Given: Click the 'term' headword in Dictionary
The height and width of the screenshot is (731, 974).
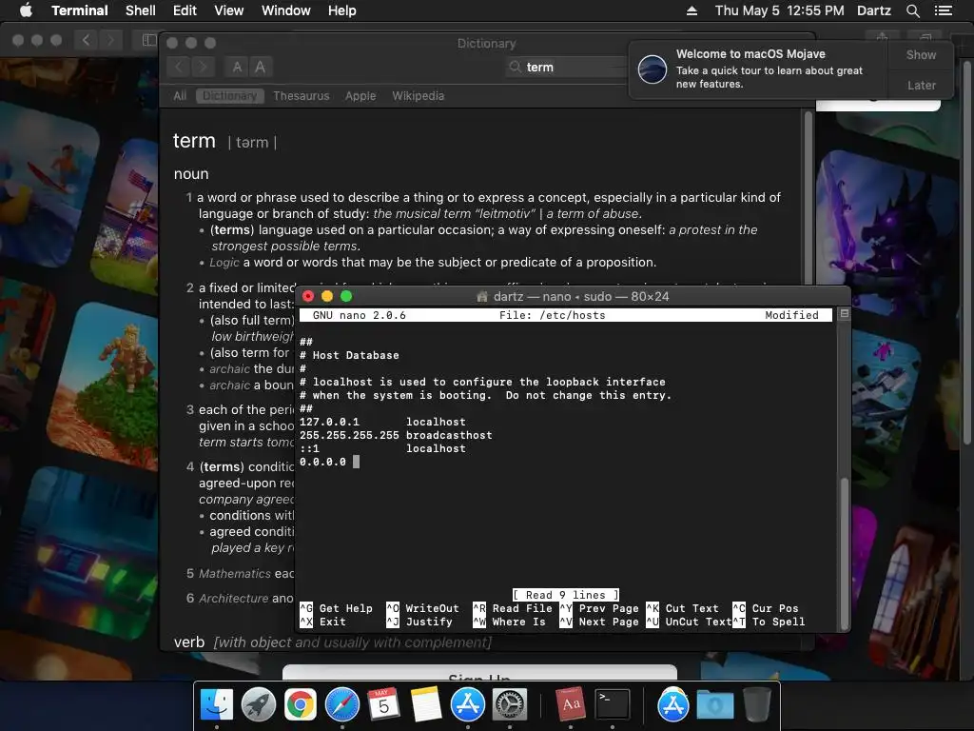Looking at the screenshot, I should point(194,141).
